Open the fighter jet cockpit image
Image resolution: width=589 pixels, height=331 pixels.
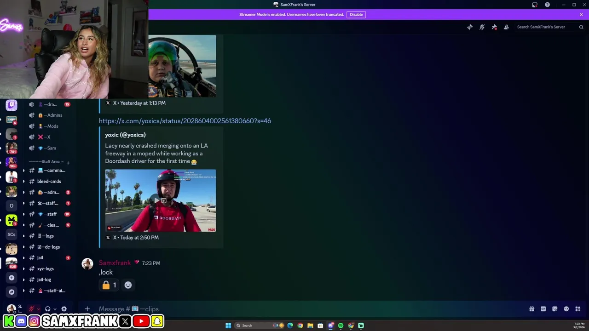(182, 66)
